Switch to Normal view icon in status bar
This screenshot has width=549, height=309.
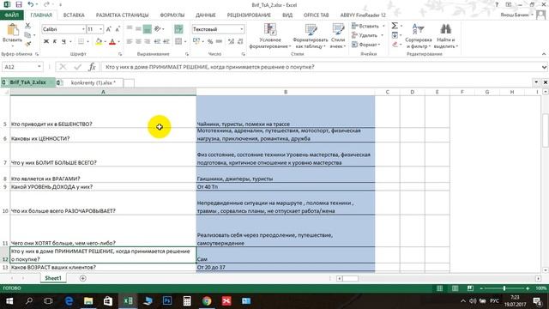pyautogui.click(x=439, y=288)
